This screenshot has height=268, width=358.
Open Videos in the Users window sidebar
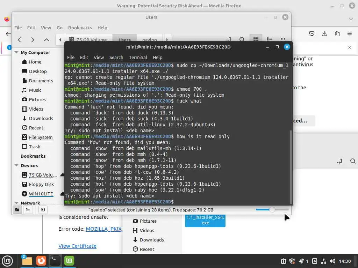click(36, 109)
